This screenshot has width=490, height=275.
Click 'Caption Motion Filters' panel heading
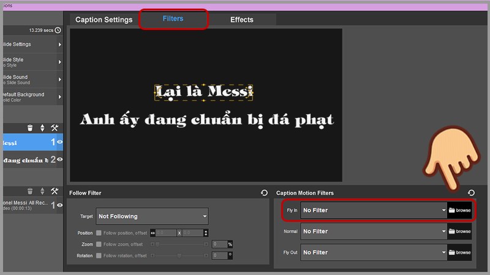(x=305, y=193)
